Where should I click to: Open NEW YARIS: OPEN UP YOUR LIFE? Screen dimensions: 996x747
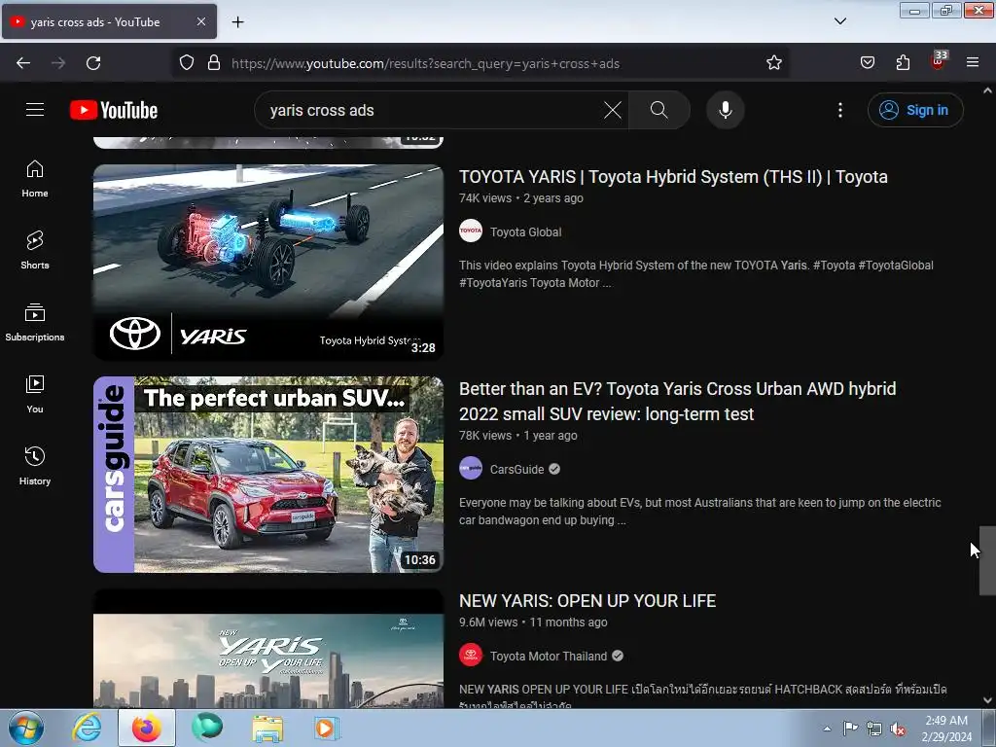point(587,601)
